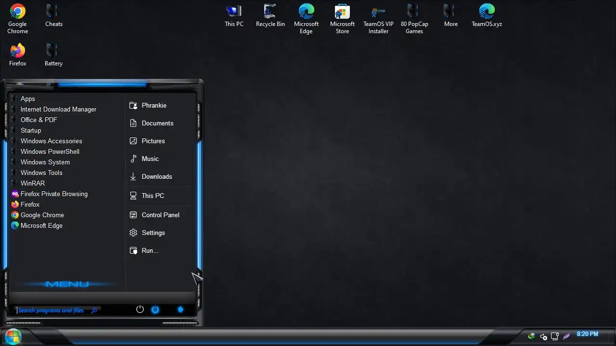The width and height of the screenshot is (616, 346).
Task: Select the 80 PopCap Games desktop icon
Action: 414,19
